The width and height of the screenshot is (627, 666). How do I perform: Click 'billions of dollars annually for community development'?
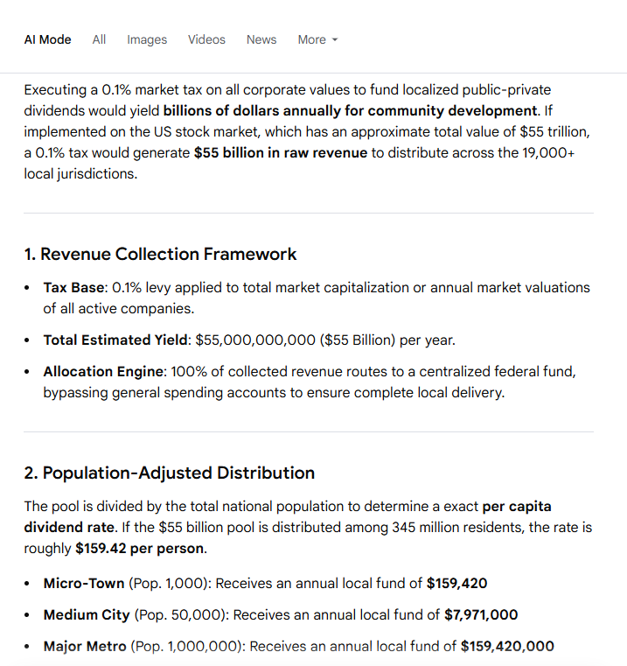(x=350, y=111)
